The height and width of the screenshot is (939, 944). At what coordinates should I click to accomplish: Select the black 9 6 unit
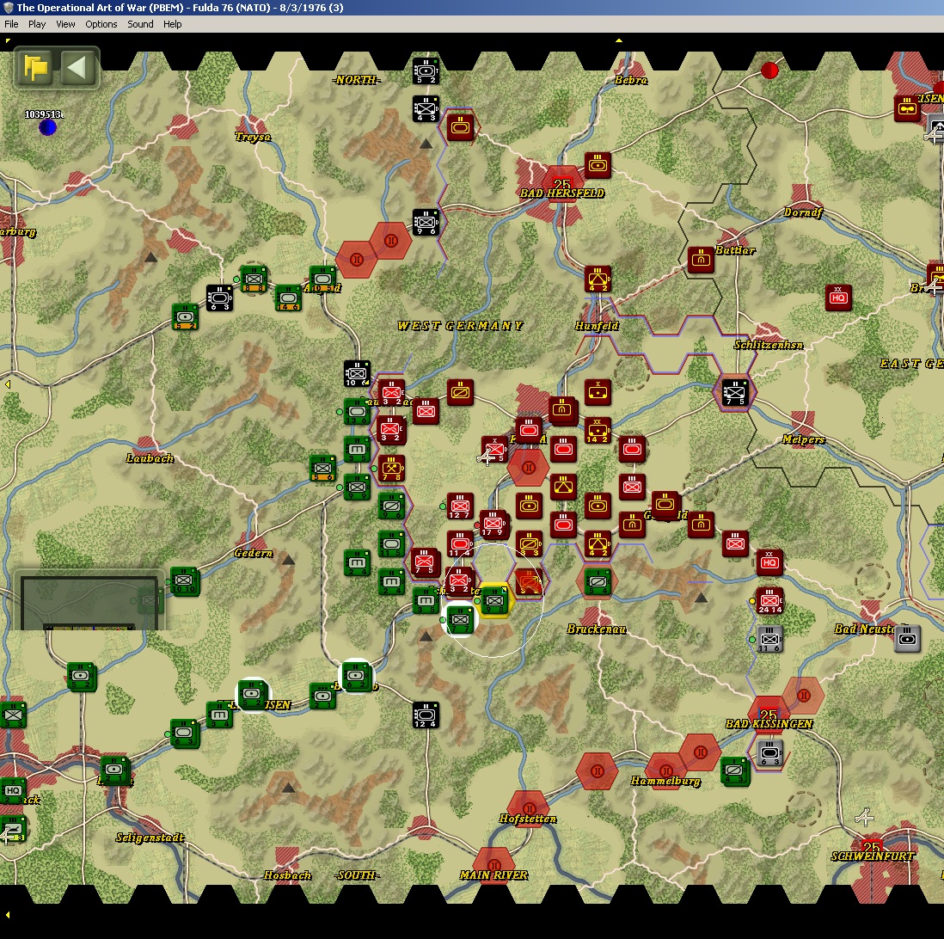(x=426, y=222)
